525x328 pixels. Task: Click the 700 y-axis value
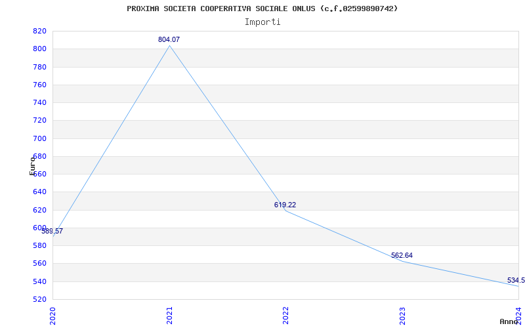point(39,138)
